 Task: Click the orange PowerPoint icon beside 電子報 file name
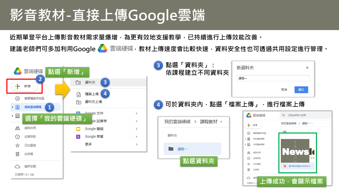click(285, 166)
